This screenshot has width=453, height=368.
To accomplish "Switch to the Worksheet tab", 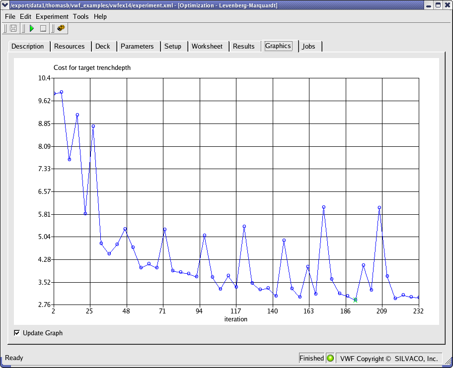I will coord(207,47).
